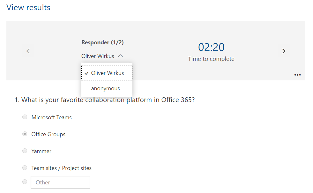
Task: Click the 02:20 completion time value
Action: (211, 47)
